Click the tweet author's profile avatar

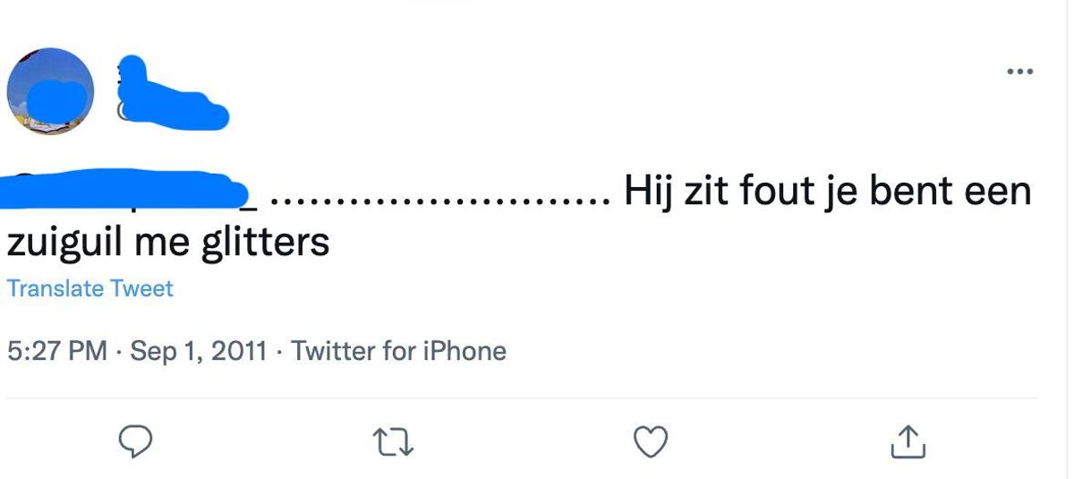(50, 91)
